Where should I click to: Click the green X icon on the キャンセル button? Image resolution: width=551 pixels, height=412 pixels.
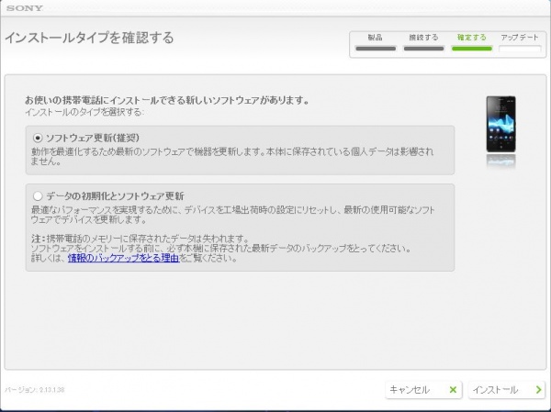(452, 390)
